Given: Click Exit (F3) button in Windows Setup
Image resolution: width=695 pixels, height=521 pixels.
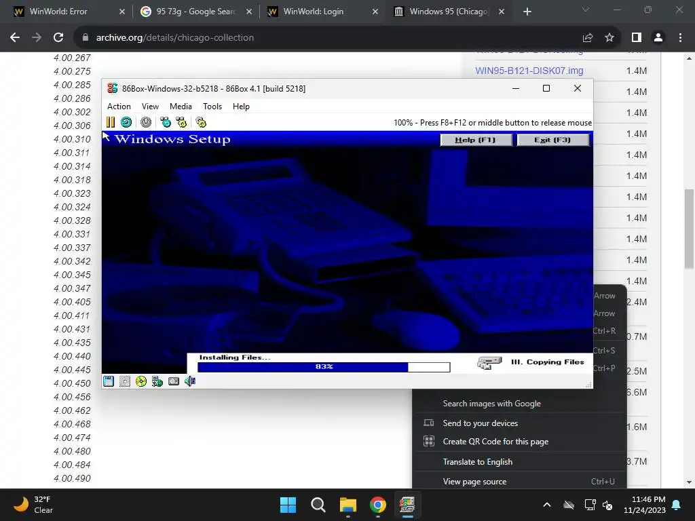Looking at the screenshot, I should (552, 140).
